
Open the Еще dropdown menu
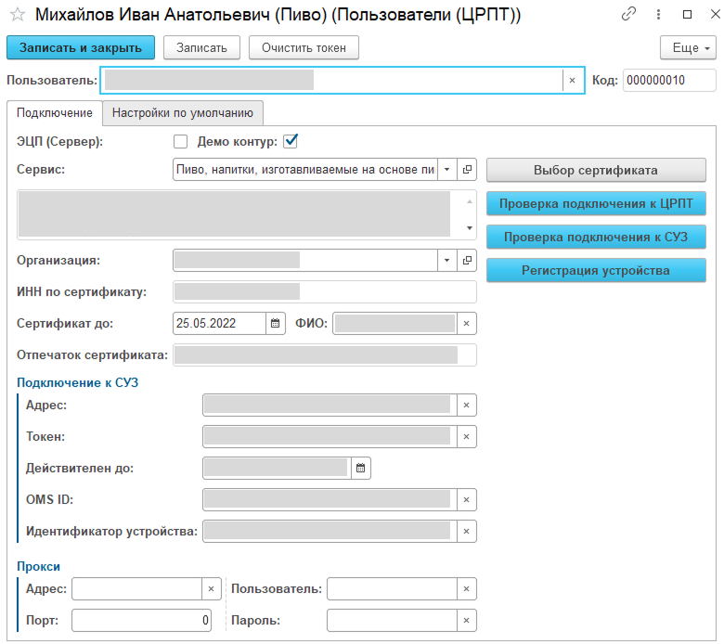[687, 48]
